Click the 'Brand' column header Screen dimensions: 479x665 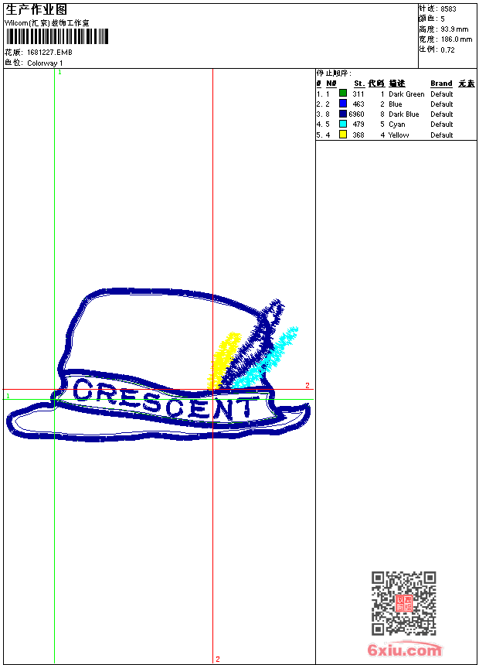point(441,84)
